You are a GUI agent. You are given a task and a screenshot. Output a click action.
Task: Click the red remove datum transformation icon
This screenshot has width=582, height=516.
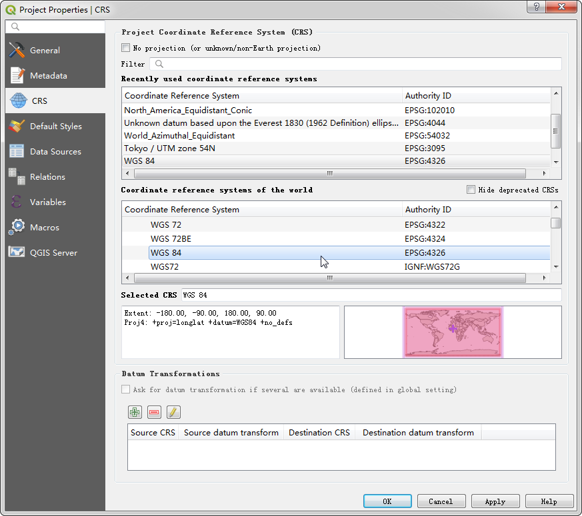point(154,412)
